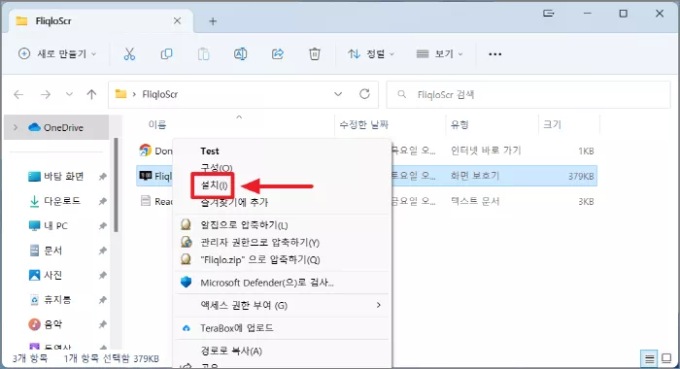Click the Share icon in toolbar
This screenshot has height=369, width=680.
click(278, 54)
